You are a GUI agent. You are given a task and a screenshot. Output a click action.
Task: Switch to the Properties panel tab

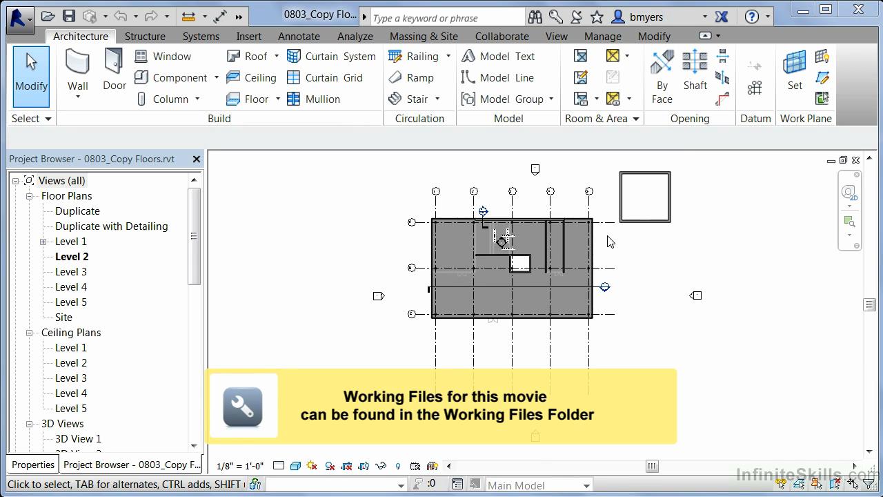(x=33, y=465)
